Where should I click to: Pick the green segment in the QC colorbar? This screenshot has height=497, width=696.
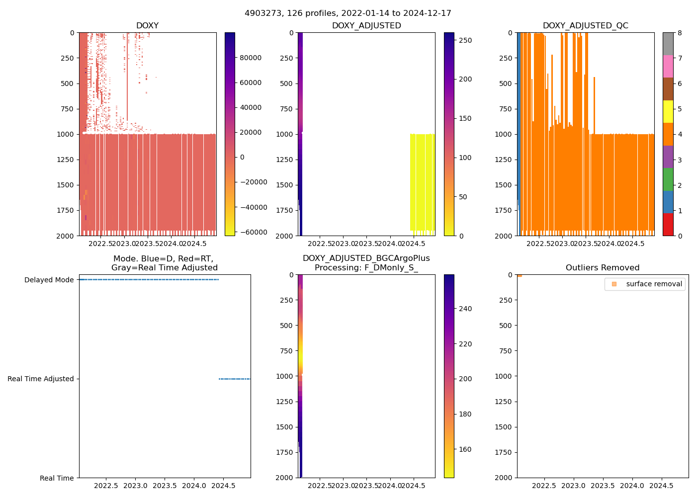coord(668,179)
